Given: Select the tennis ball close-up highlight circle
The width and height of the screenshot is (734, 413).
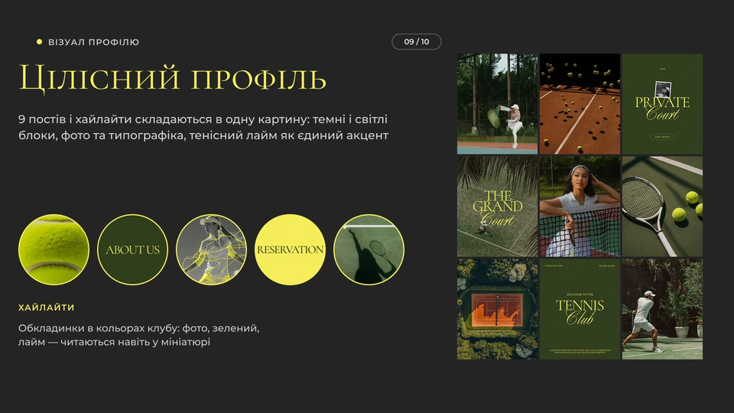Looking at the screenshot, I should point(54,249).
